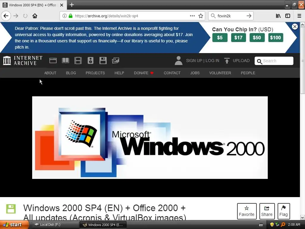
Task: Open the HELP menu item
Action: pos(119,73)
